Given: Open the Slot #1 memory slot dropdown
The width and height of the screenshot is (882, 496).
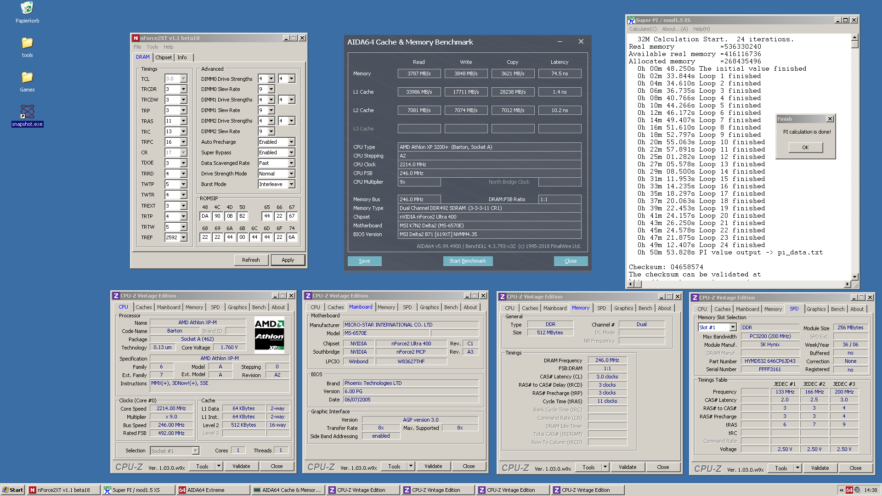Looking at the screenshot, I should (x=733, y=327).
